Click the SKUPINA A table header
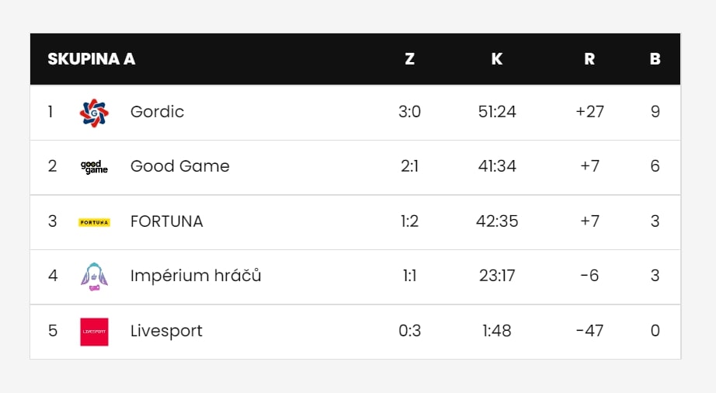The width and height of the screenshot is (716, 393). click(92, 59)
